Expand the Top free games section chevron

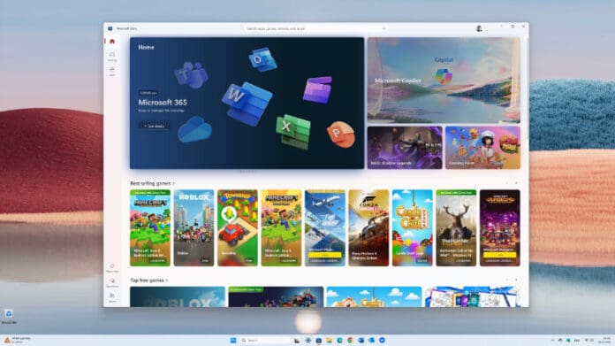(x=167, y=281)
